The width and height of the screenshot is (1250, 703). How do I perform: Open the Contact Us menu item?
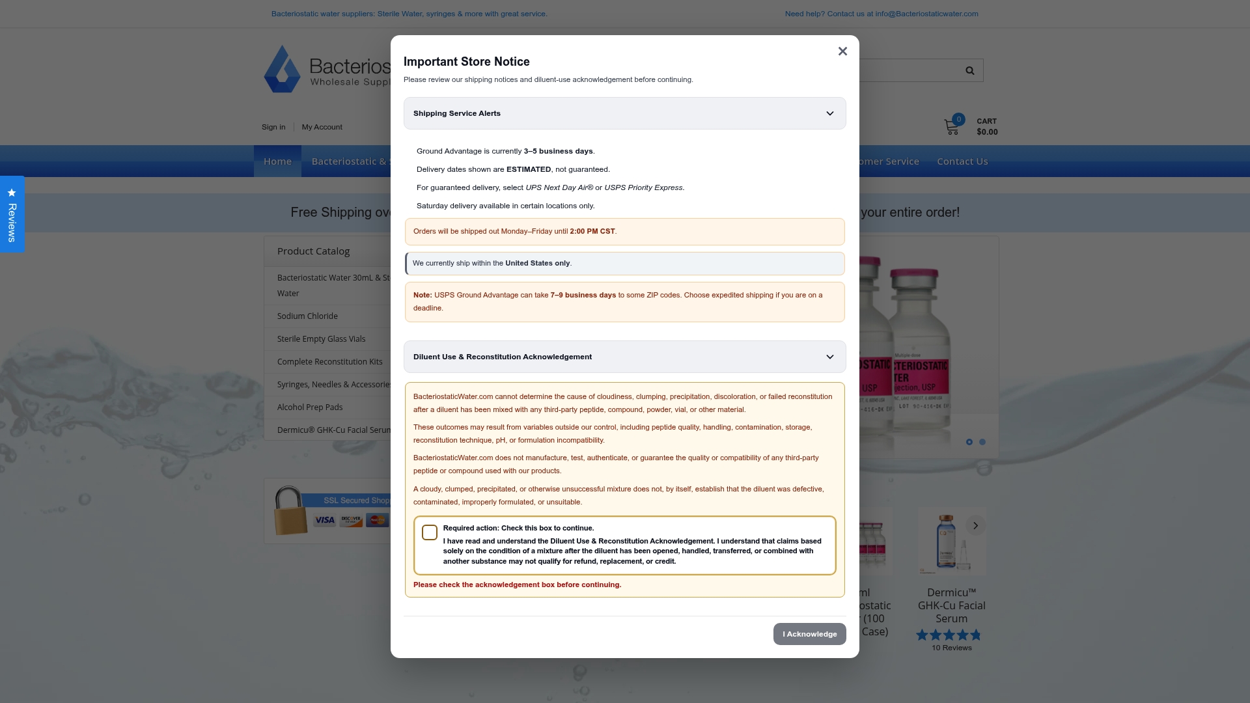(962, 161)
